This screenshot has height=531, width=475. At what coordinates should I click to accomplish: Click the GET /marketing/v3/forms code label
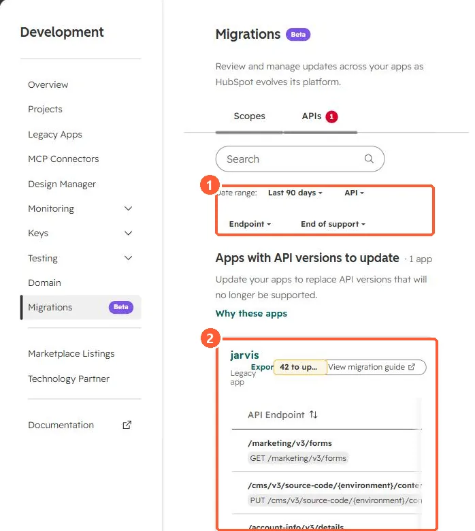[298, 458]
